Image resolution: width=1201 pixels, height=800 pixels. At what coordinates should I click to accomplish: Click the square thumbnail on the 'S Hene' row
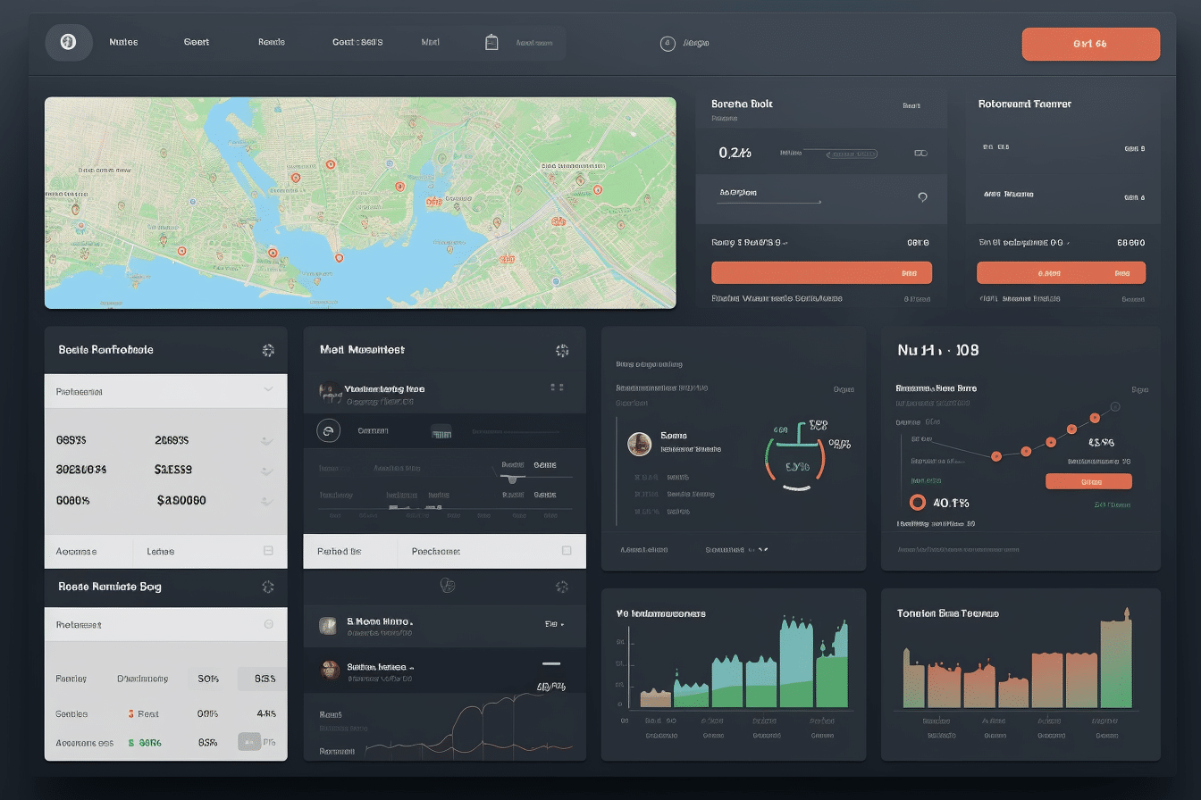click(x=328, y=626)
